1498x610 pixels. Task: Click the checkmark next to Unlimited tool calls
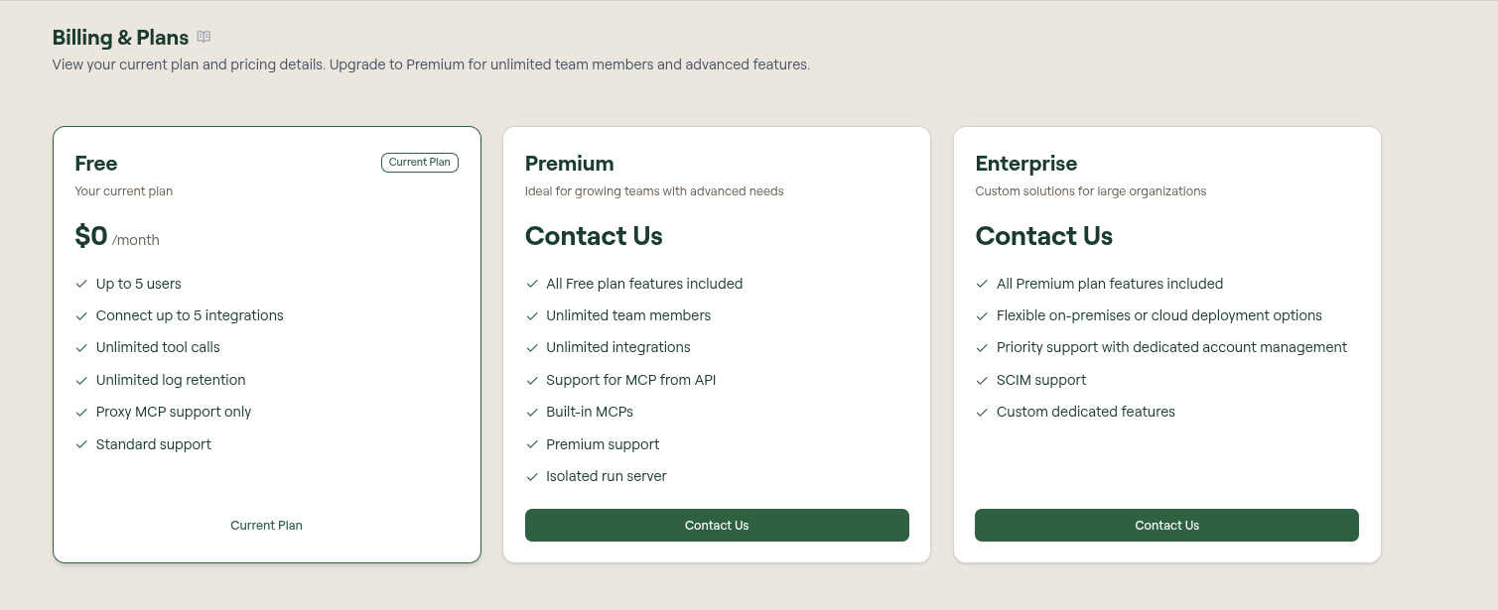82,347
